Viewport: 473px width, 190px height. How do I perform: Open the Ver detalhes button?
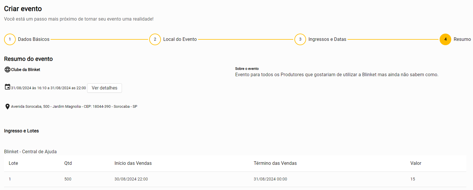(105, 88)
